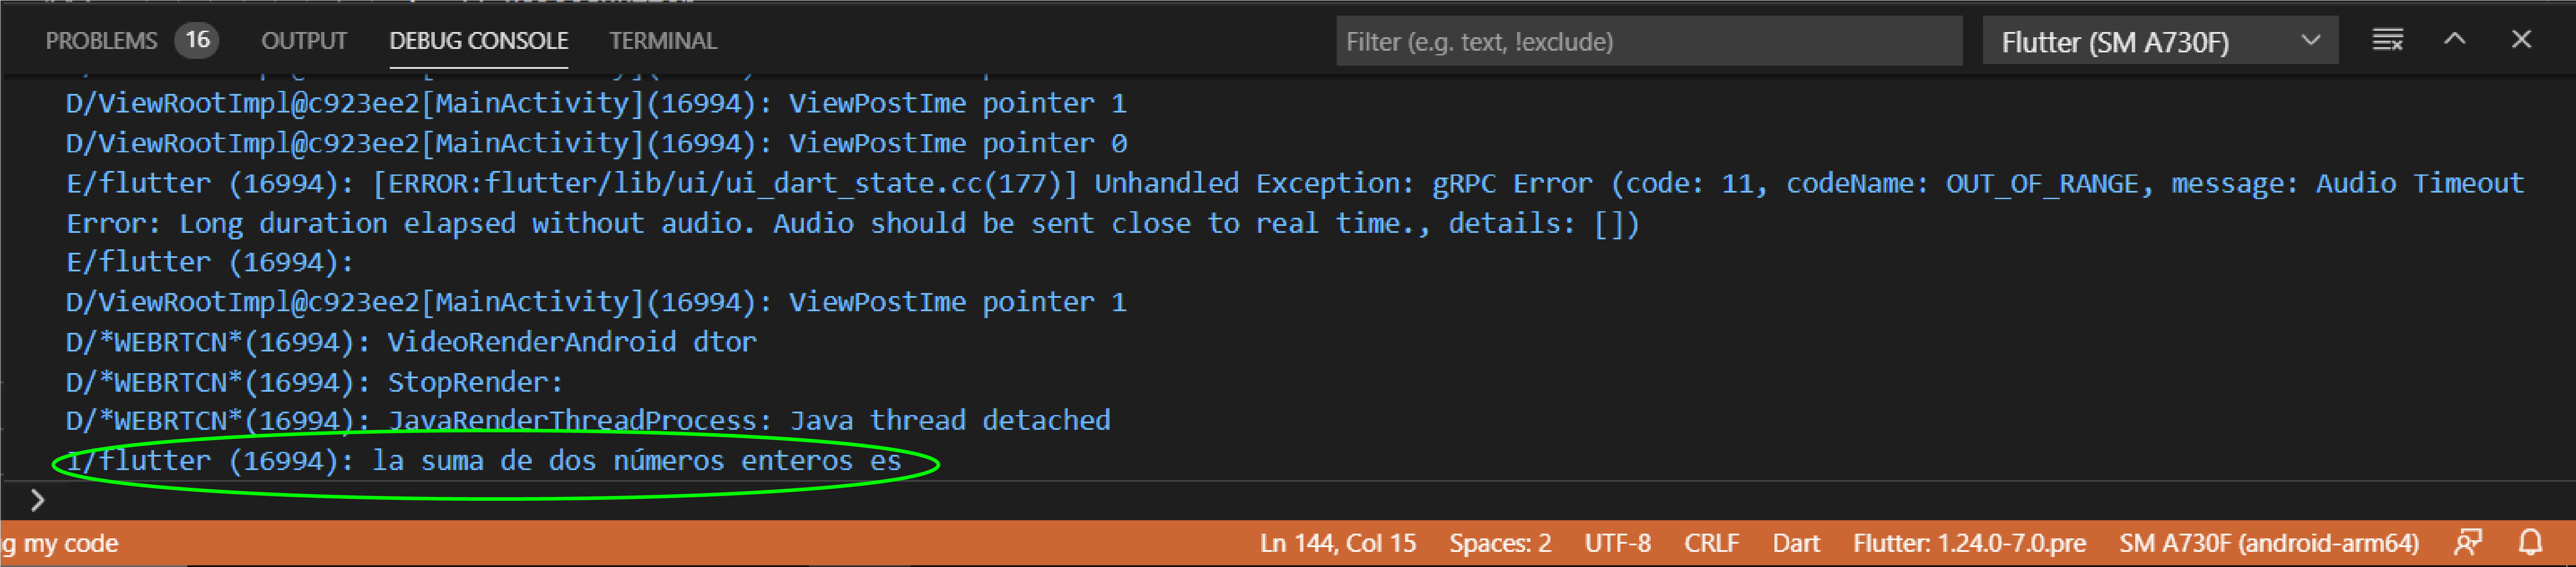Open notifications bell in status bar

pos(2530,543)
